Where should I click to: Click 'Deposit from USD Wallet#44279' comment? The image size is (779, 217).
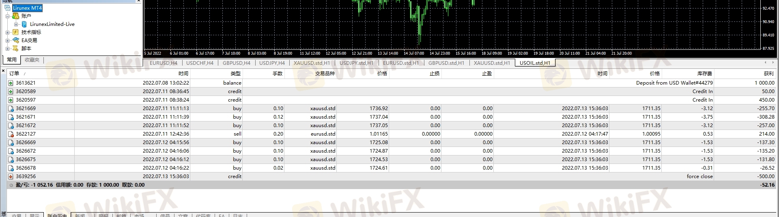coord(674,83)
